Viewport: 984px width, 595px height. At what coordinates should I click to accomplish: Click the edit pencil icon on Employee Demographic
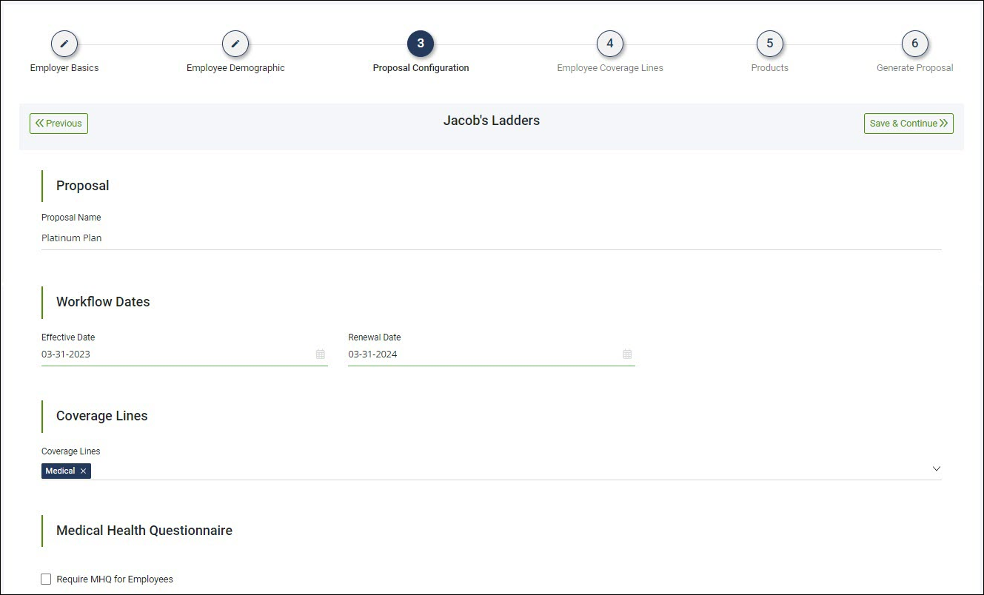pyautogui.click(x=235, y=43)
